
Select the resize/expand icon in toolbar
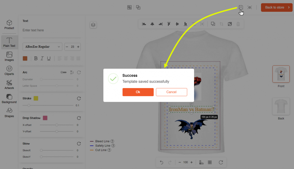coord(230,24)
